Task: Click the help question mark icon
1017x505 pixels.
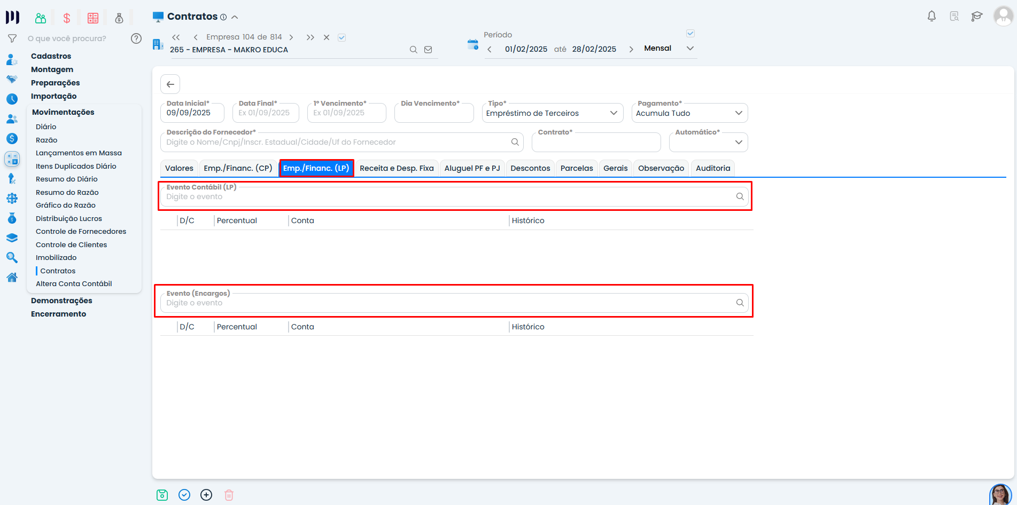Action: tap(136, 38)
